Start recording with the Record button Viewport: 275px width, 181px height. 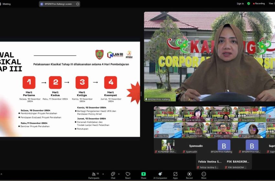[189, 176]
